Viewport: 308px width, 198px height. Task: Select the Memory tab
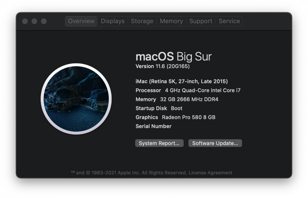[171, 21]
